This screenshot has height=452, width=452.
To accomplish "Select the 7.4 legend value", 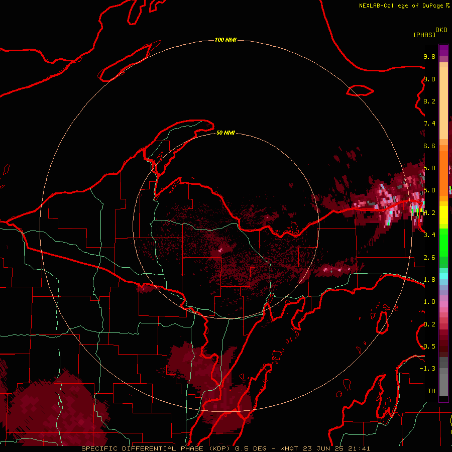I will 429,124.
